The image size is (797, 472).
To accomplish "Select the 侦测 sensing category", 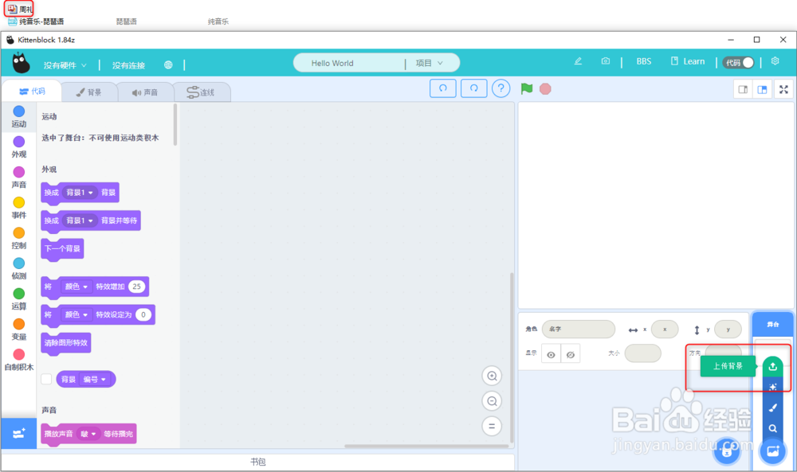I will pyautogui.click(x=19, y=269).
